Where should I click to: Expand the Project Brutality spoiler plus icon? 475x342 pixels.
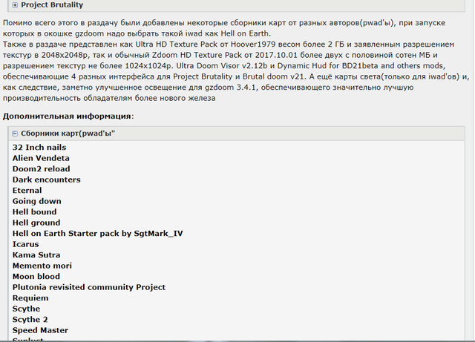(x=15, y=5)
